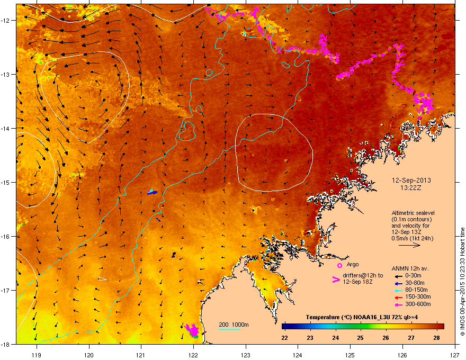The width and height of the screenshot is (466, 360).
Task: Click the cyan 200 1000m isobath legend line
Action: (x=229, y=329)
